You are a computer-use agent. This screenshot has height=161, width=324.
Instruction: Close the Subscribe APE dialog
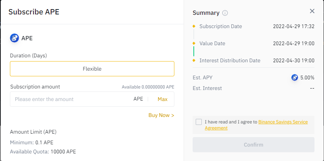point(312,11)
